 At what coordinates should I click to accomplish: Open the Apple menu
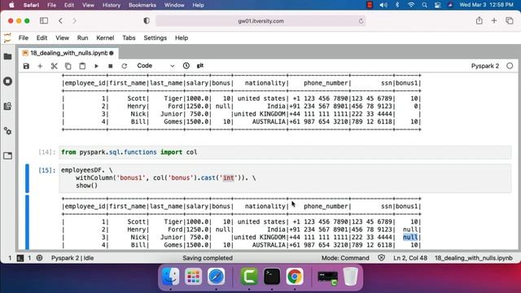coord(11,5)
